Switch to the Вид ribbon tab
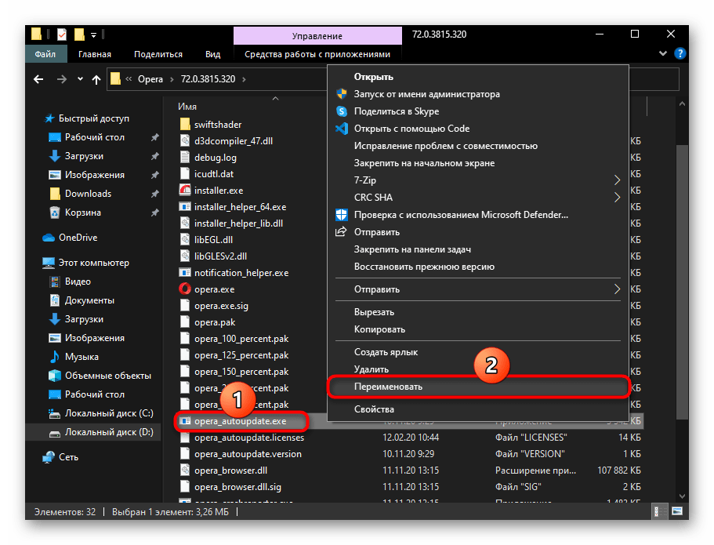 (212, 54)
